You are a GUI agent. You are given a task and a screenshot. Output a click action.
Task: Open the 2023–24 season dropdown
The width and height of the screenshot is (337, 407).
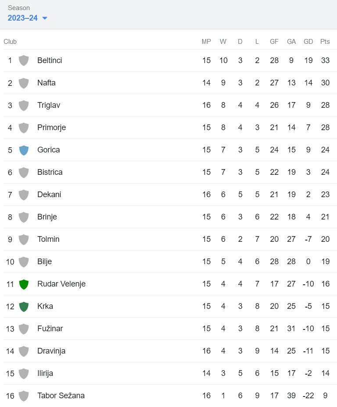click(23, 18)
